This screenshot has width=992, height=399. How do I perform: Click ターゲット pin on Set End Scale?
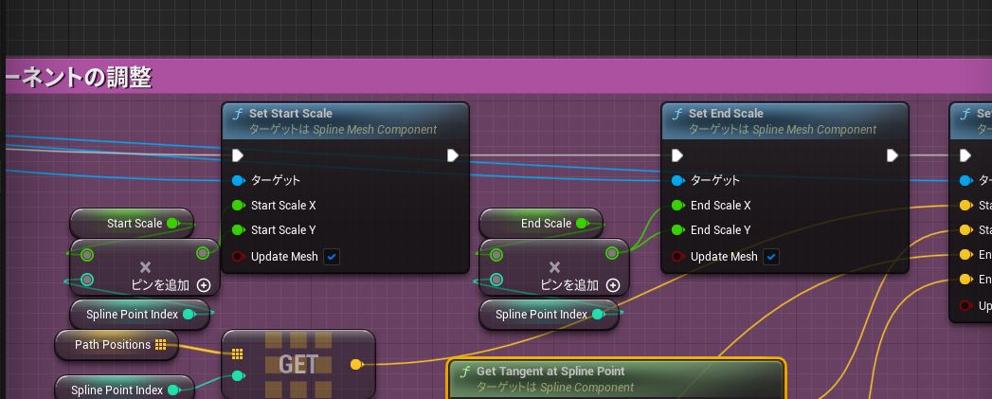(677, 180)
